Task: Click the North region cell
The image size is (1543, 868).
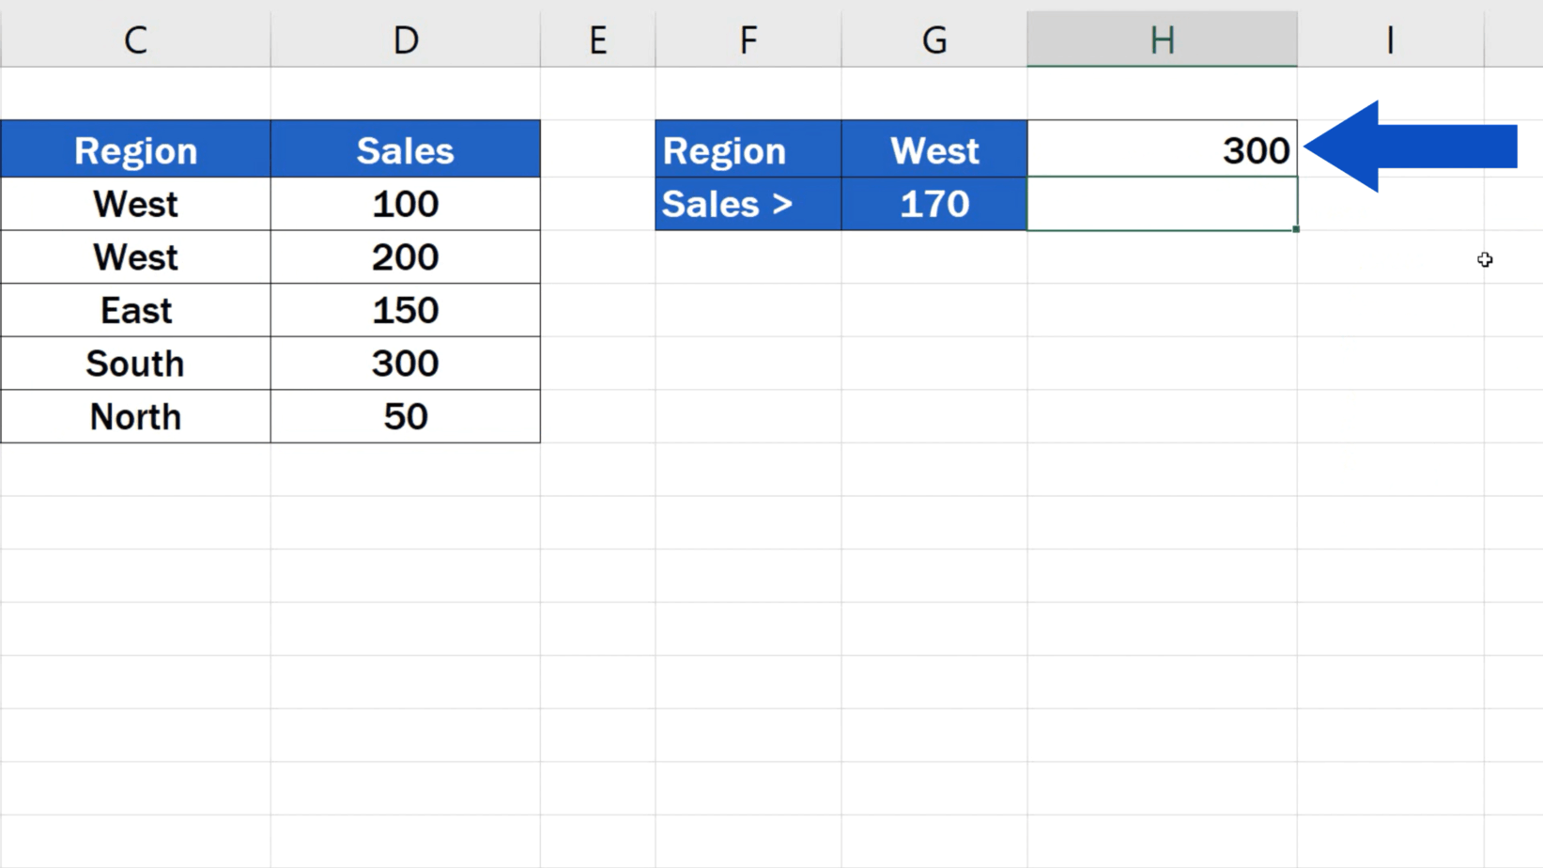Action: pos(136,416)
